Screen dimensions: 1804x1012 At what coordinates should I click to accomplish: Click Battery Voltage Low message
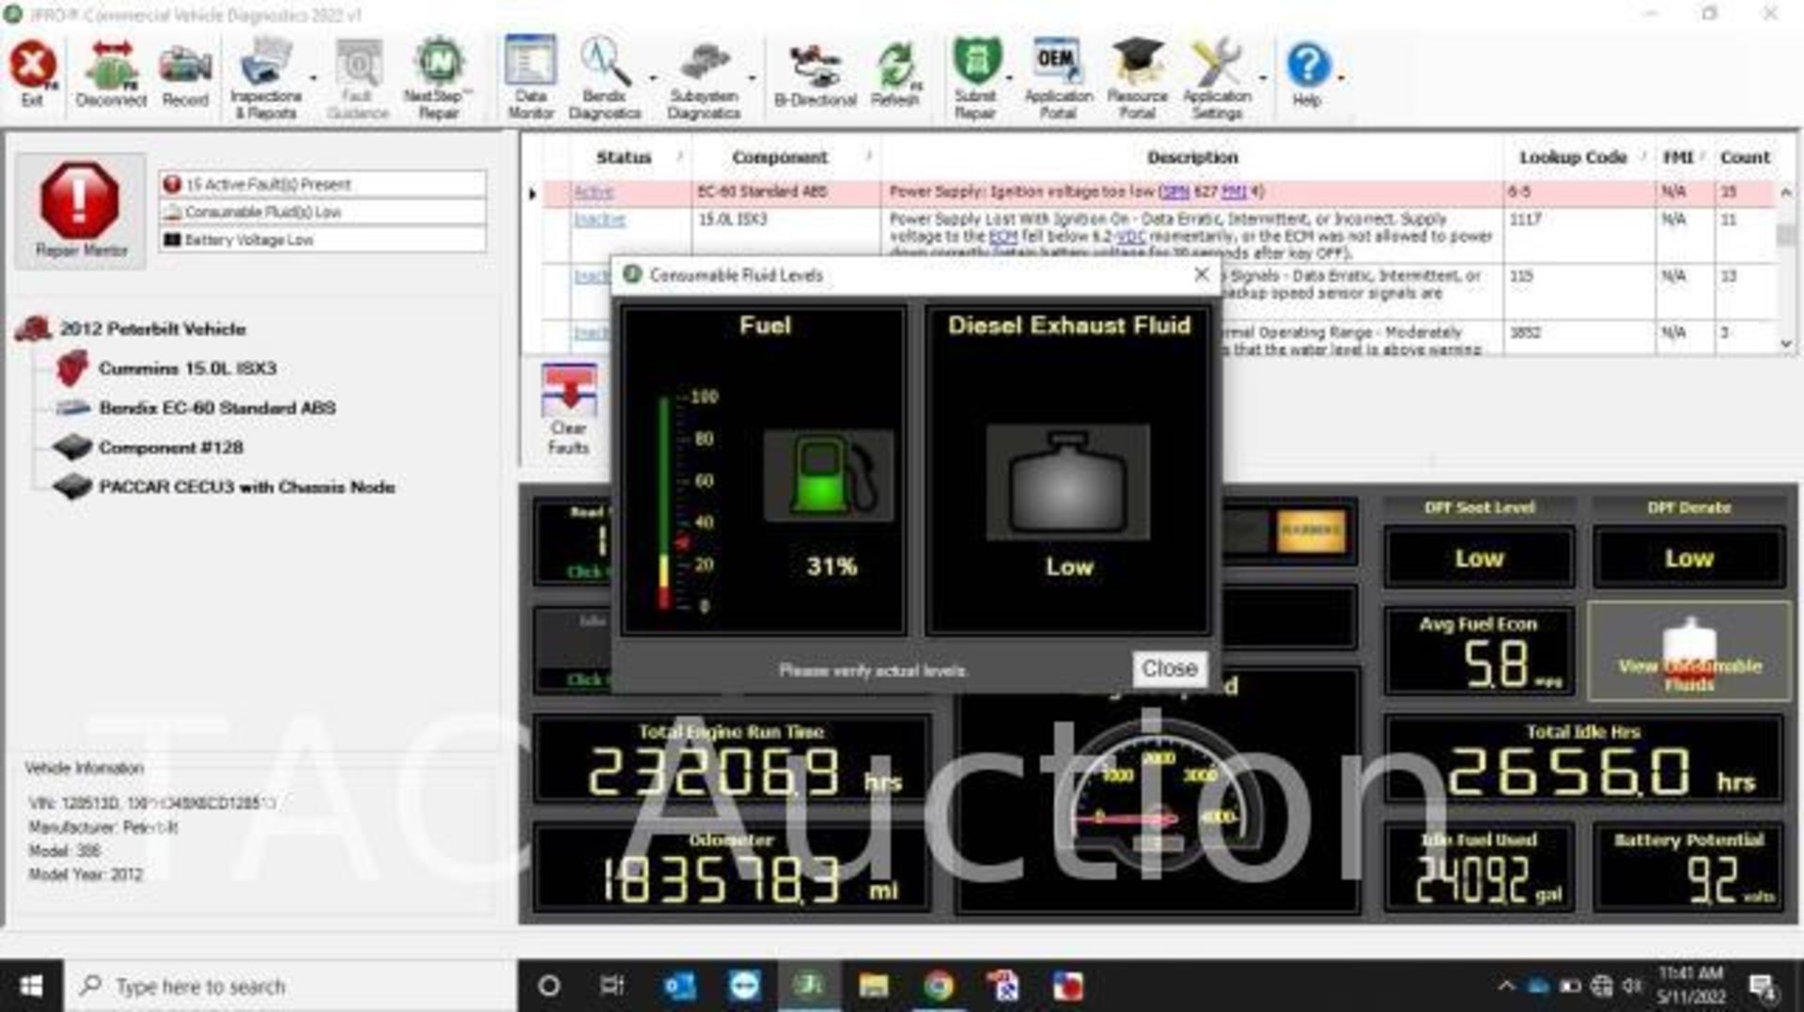pyautogui.click(x=322, y=241)
